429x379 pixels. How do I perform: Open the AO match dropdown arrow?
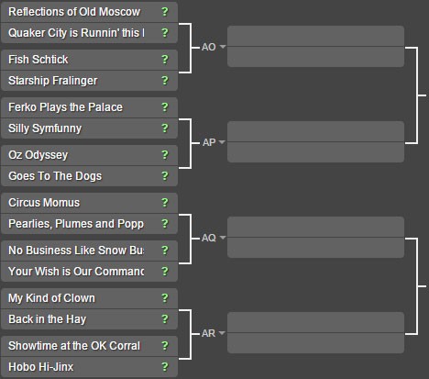223,47
